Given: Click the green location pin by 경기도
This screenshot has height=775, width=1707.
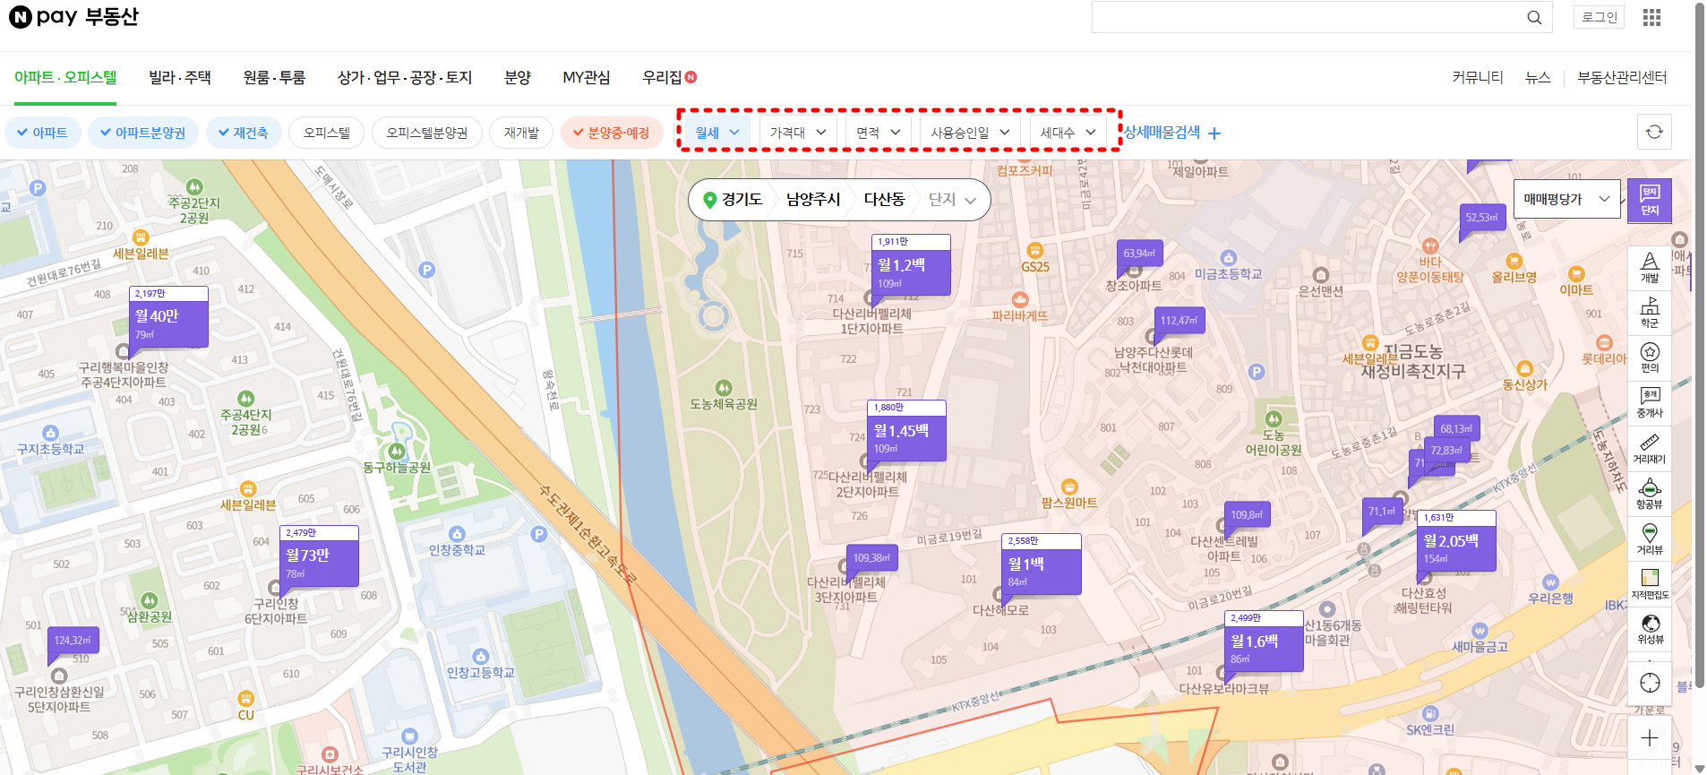Looking at the screenshot, I should click(710, 200).
